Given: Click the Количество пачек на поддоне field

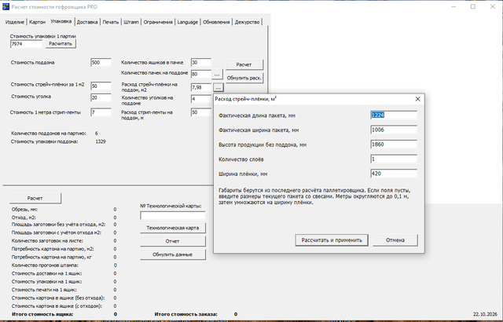Looking at the screenshot, I should [201, 75].
